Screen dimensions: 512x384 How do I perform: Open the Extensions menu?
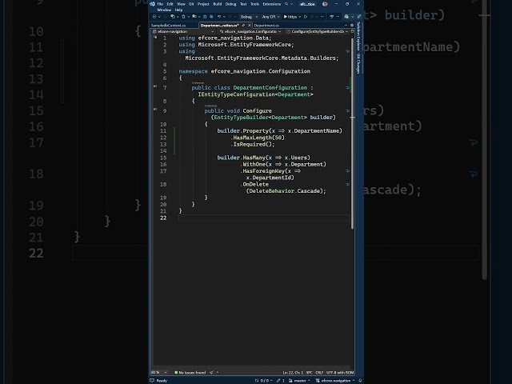point(272,4)
